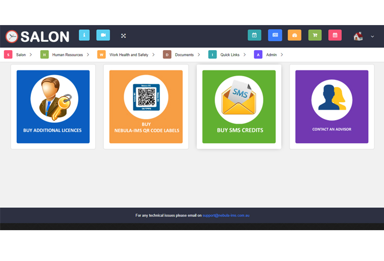
Task: Click the green H Human Resources badge
Action: (44, 55)
